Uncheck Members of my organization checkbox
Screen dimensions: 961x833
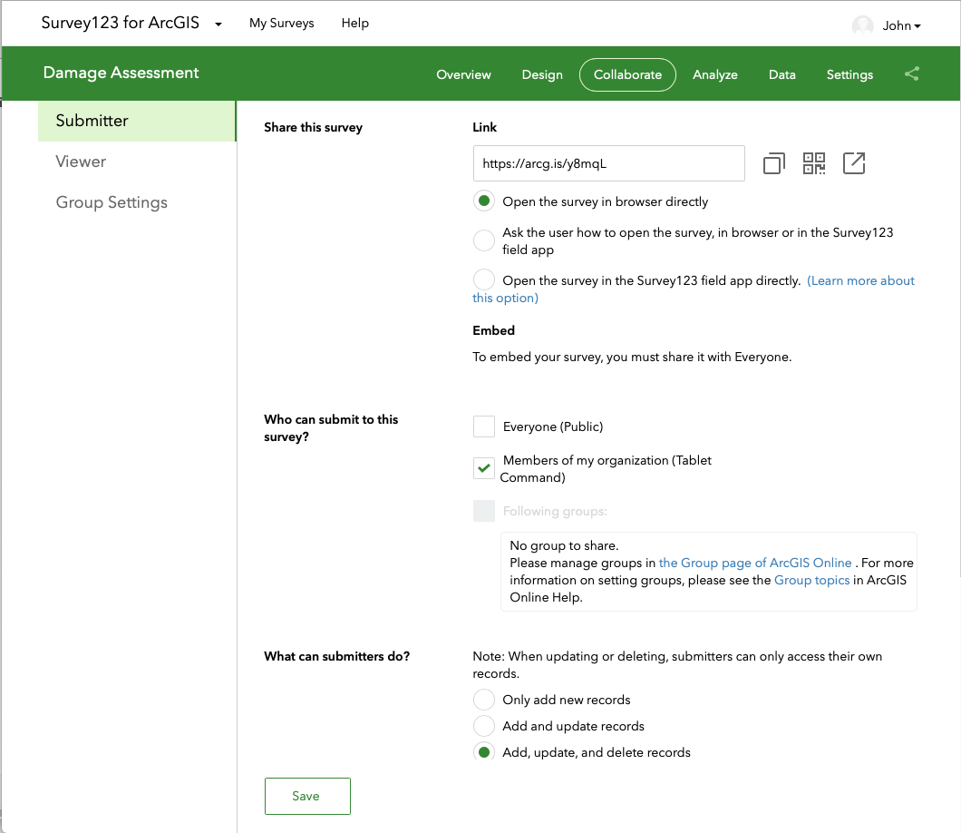point(484,468)
